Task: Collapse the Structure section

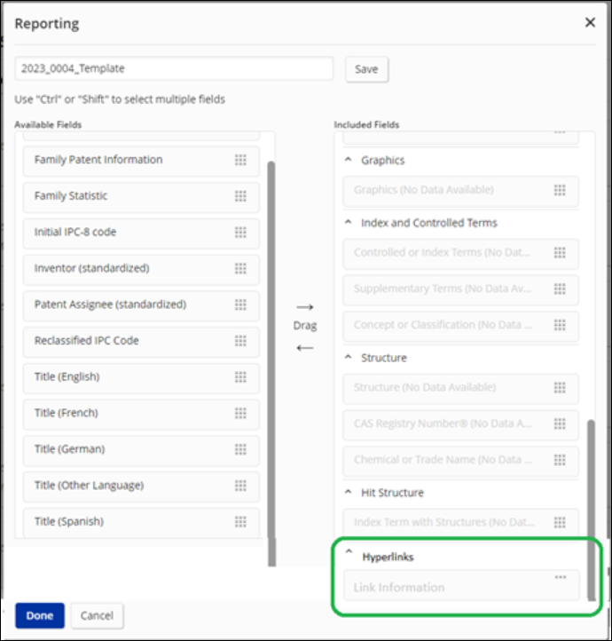Action: pyautogui.click(x=349, y=358)
